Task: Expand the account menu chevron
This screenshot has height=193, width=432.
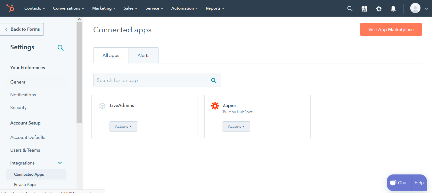Action: coord(426,9)
